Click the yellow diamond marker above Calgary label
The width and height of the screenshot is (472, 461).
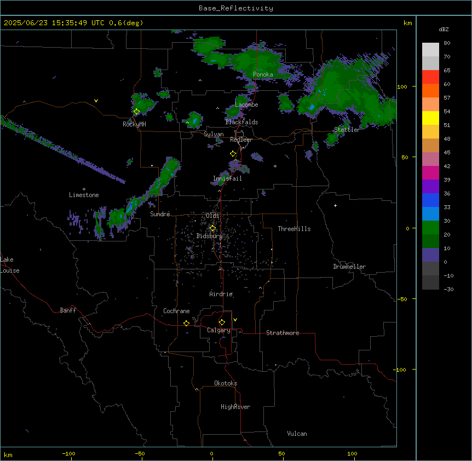tap(222, 322)
